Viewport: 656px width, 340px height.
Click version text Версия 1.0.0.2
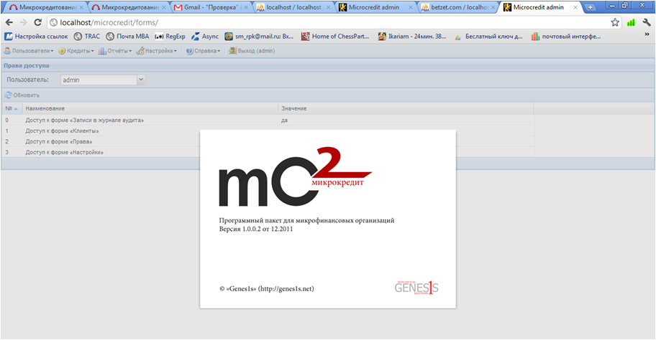point(256,229)
